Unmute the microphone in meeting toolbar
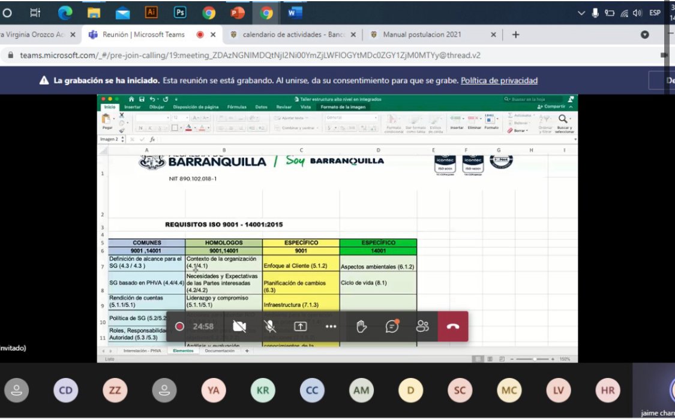 (x=270, y=326)
